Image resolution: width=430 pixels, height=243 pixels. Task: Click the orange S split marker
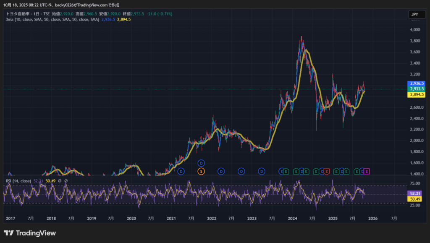(x=201, y=171)
